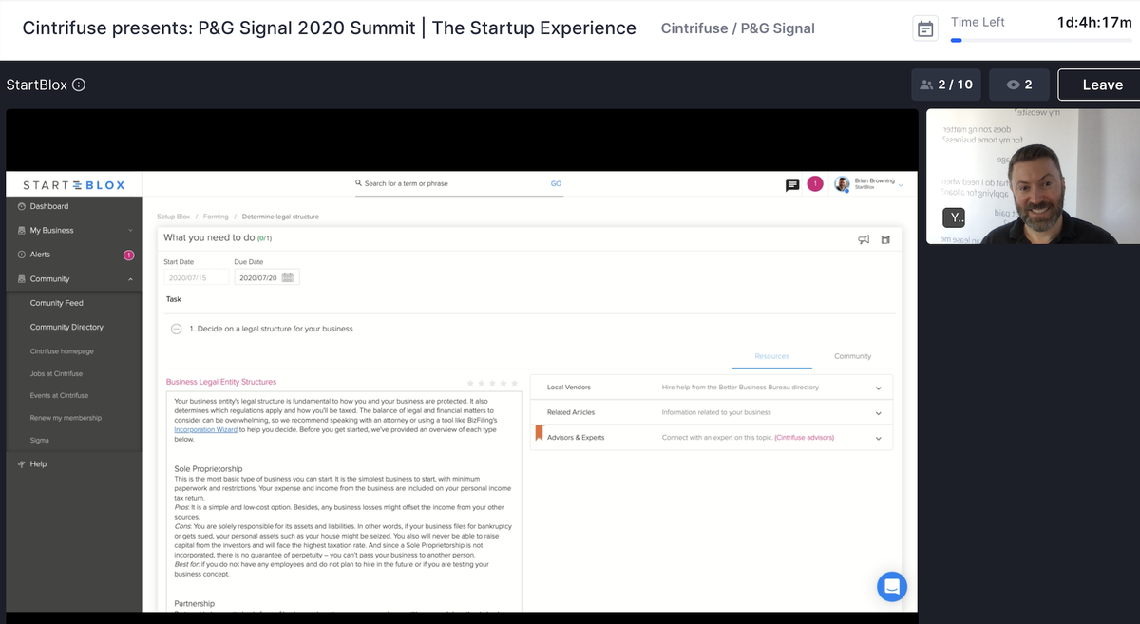Expand the Advisors & Experts row chevron
Image resolution: width=1140 pixels, height=624 pixels.
[879, 438]
